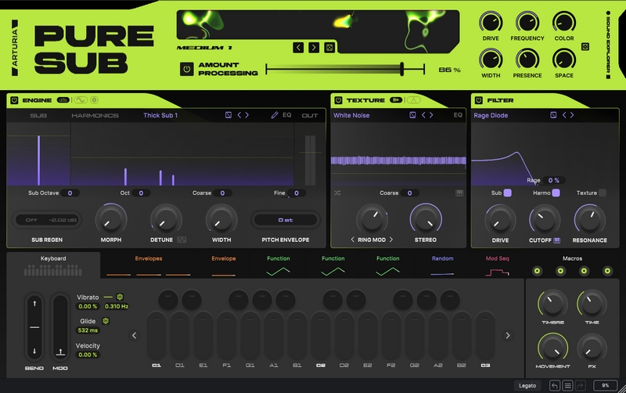Select the Engine sine wave mode icon
The height and width of the screenshot is (393, 626).
pos(81,100)
